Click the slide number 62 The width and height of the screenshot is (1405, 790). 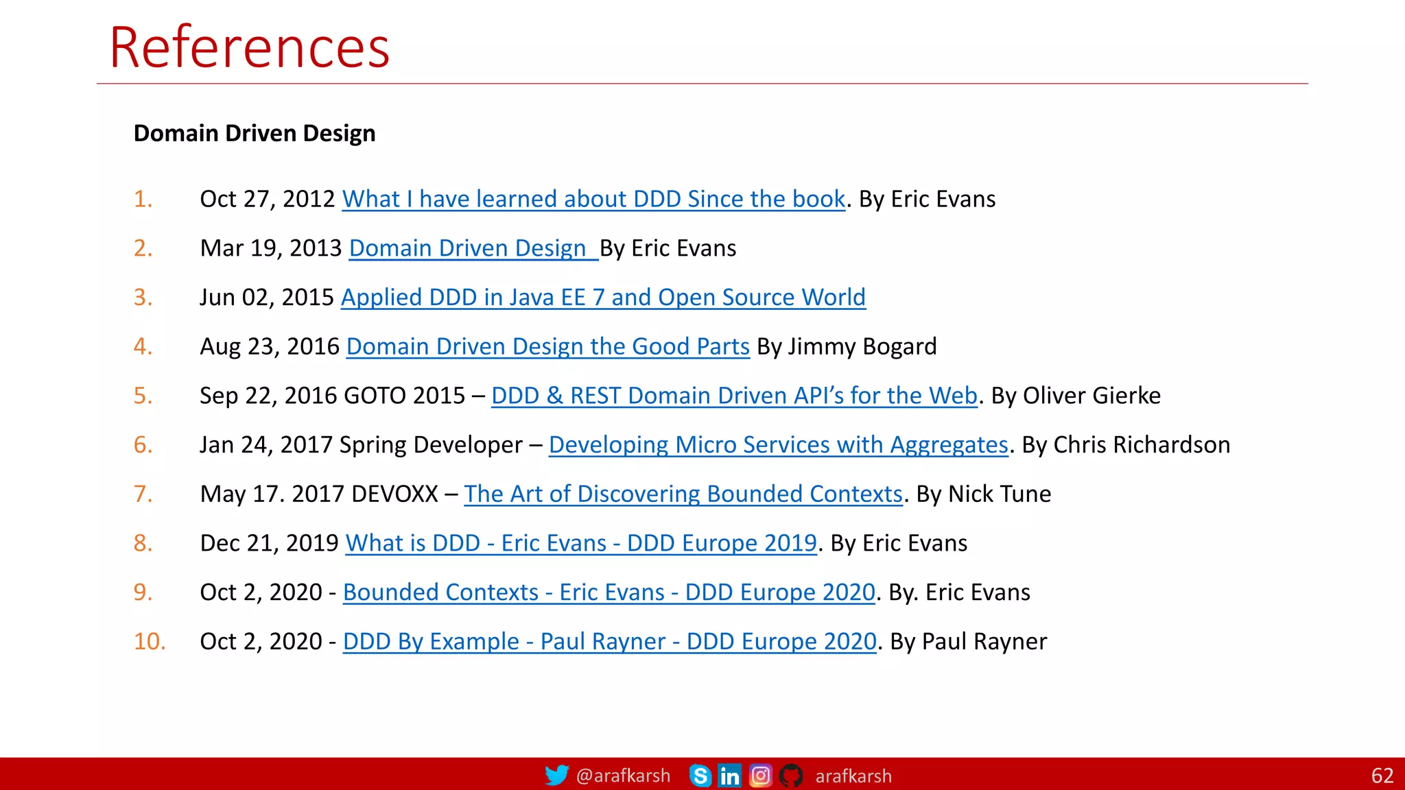pyautogui.click(x=1382, y=776)
